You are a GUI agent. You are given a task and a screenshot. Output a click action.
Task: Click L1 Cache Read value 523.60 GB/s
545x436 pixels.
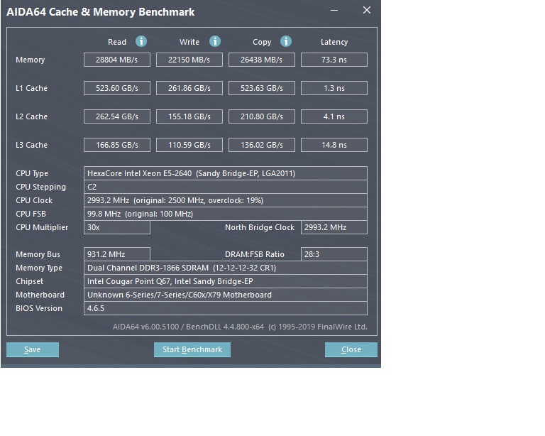pos(117,88)
